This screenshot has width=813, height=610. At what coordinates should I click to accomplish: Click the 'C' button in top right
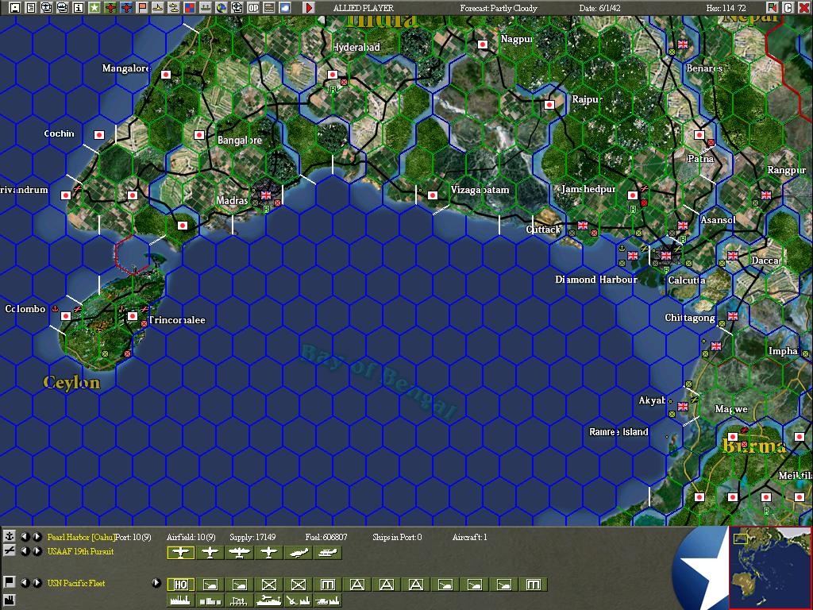pyautogui.click(x=788, y=7)
